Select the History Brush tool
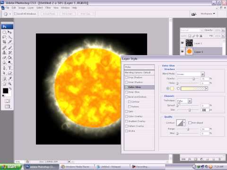Viewport: 227px width, 170px height. pos(9,52)
